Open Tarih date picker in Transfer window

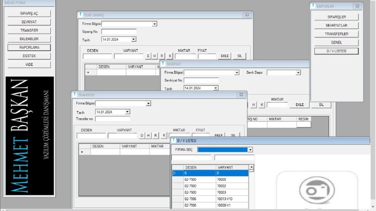[128, 112]
